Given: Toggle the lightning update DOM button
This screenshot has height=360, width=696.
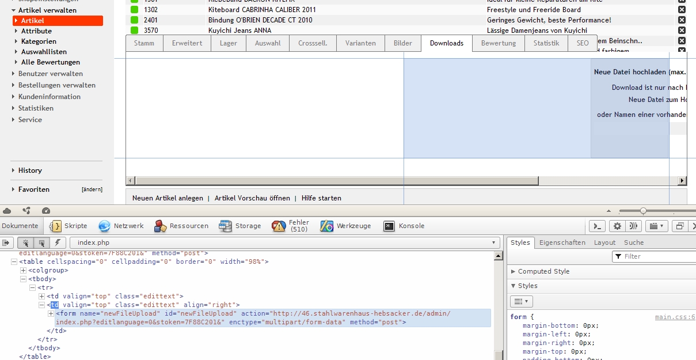Looking at the screenshot, I should tap(58, 242).
